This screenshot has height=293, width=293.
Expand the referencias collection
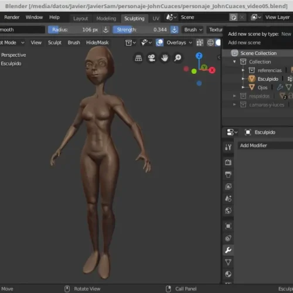[x=243, y=70]
